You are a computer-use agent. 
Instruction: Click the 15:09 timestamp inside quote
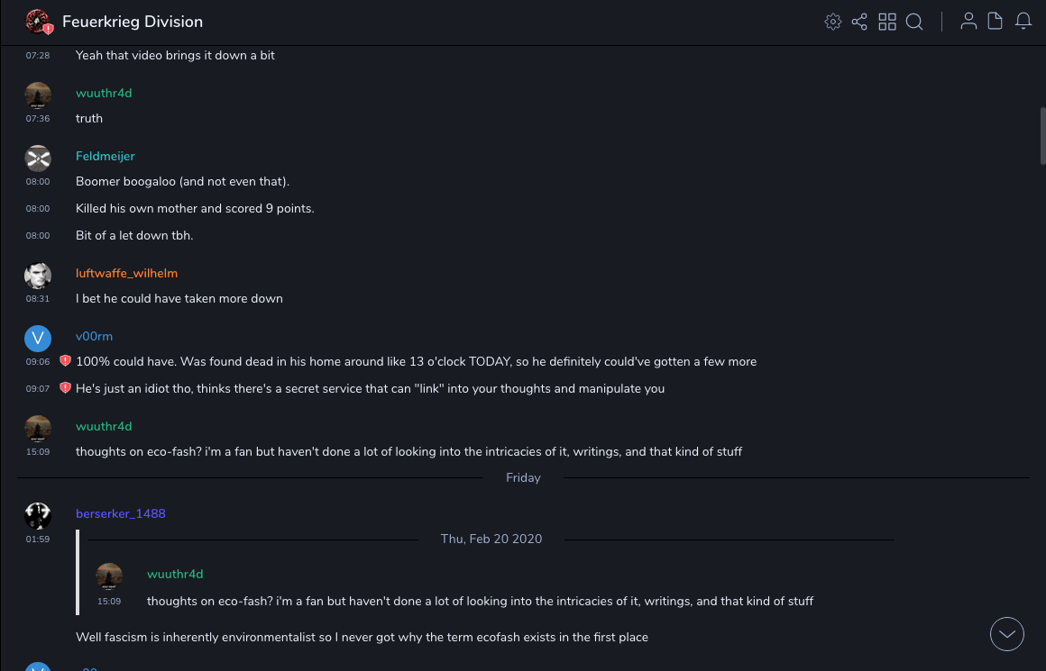109,601
